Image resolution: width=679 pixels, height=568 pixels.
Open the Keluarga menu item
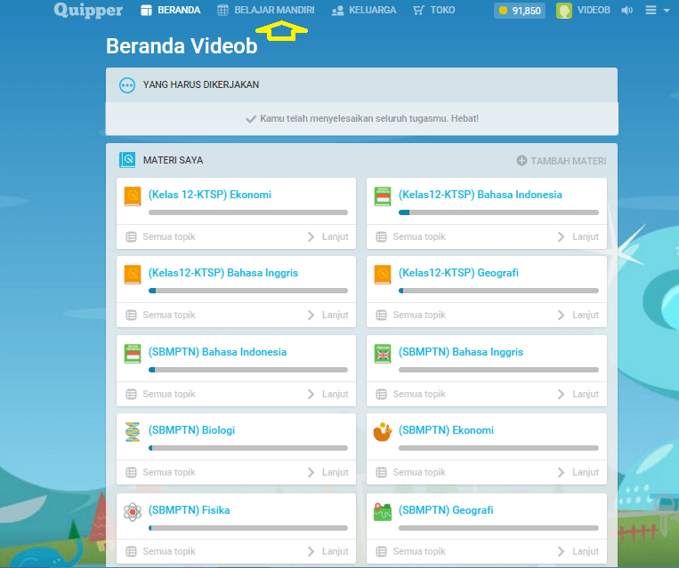(x=364, y=10)
